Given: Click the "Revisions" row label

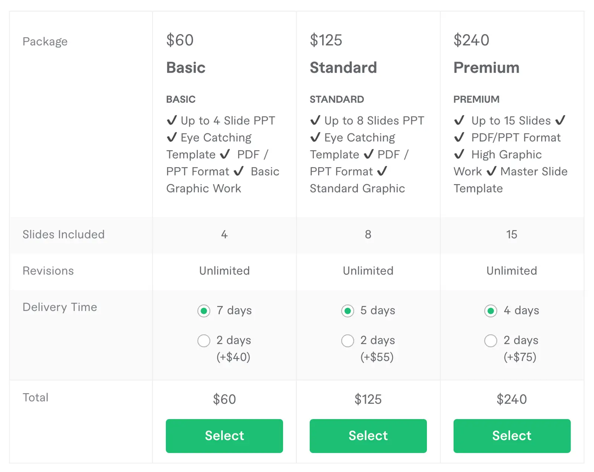Looking at the screenshot, I should pyautogui.click(x=48, y=271).
